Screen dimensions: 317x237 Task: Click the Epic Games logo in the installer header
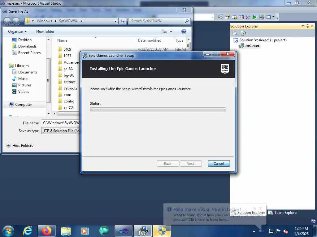click(225, 69)
